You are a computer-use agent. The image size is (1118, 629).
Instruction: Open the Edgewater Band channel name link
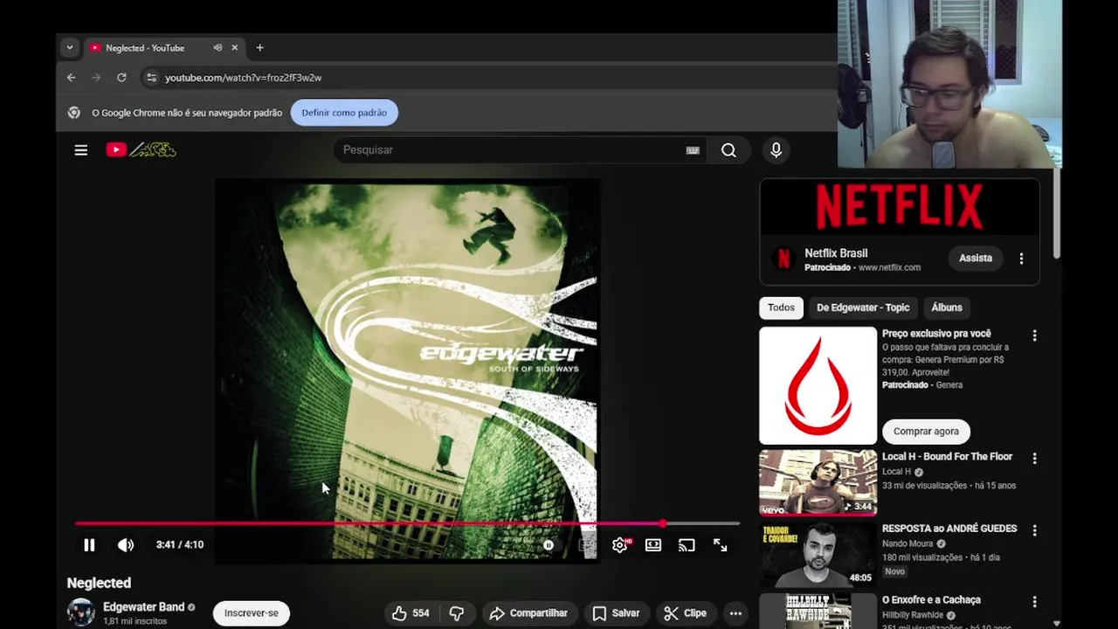pyautogui.click(x=144, y=607)
